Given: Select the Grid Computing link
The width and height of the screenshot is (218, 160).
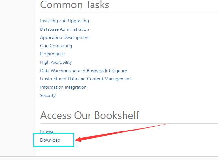Looking at the screenshot, I should (56, 46).
